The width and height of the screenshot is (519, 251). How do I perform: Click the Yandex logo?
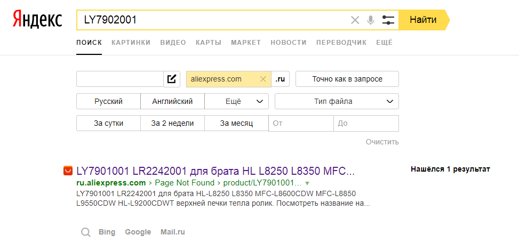37,20
